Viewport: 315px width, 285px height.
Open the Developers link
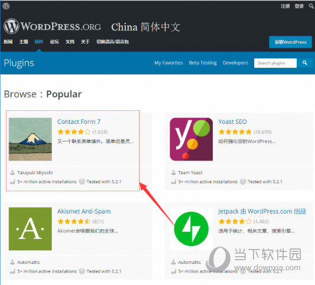click(x=235, y=63)
